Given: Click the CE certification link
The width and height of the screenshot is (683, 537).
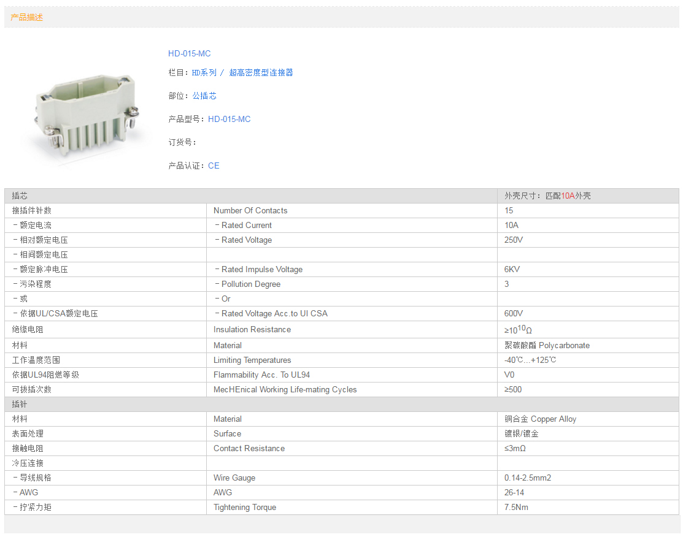Looking at the screenshot, I should (214, 166).
